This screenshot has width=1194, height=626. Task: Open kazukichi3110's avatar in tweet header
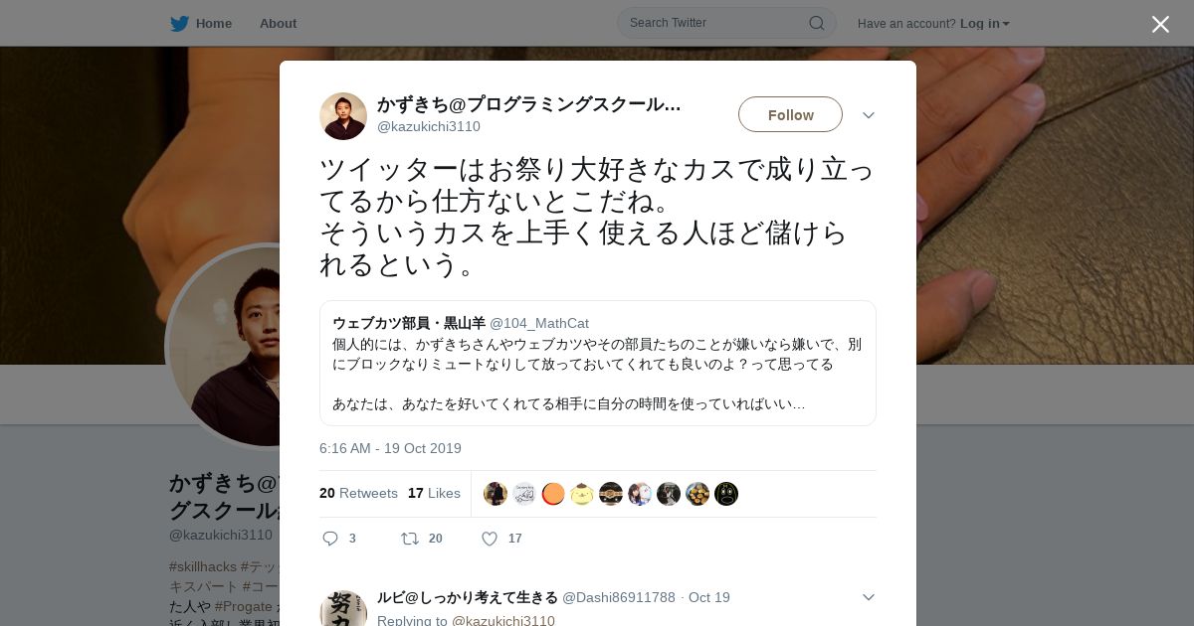[x=343, y=116]
